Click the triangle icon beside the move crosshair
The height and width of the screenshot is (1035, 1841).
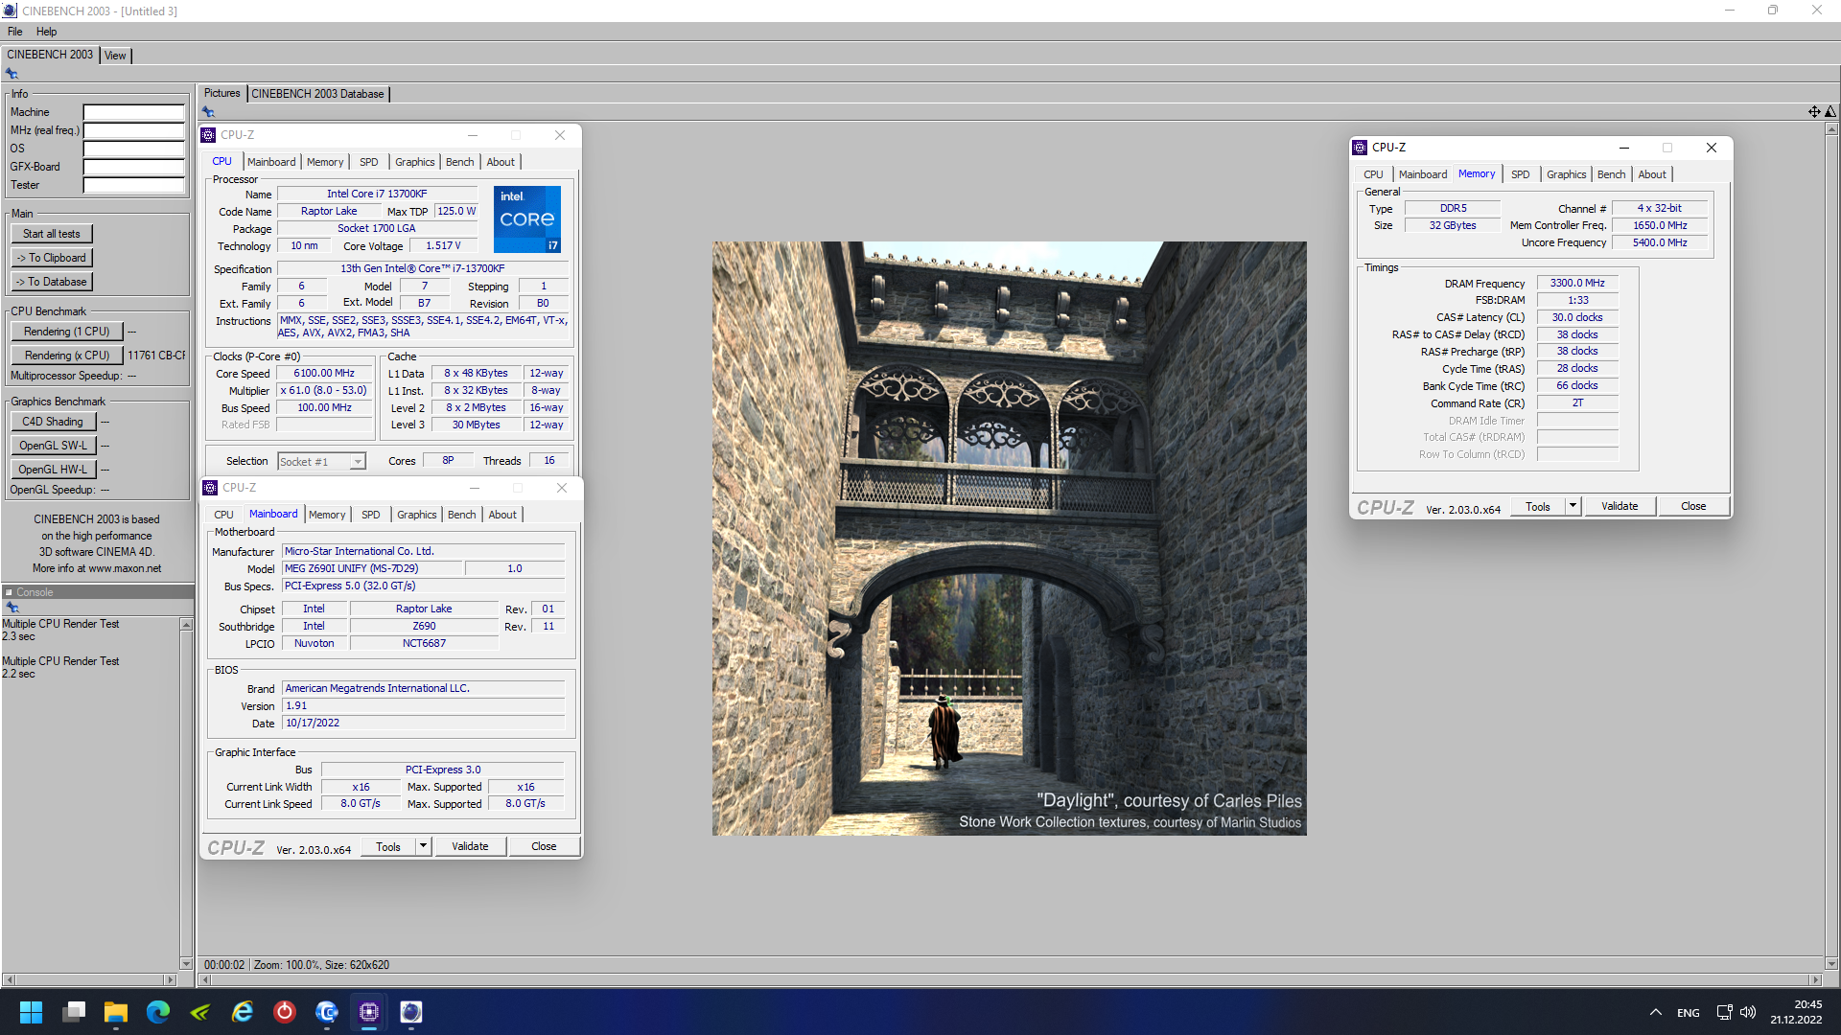pyautogui.click(x=1830, y=112)
